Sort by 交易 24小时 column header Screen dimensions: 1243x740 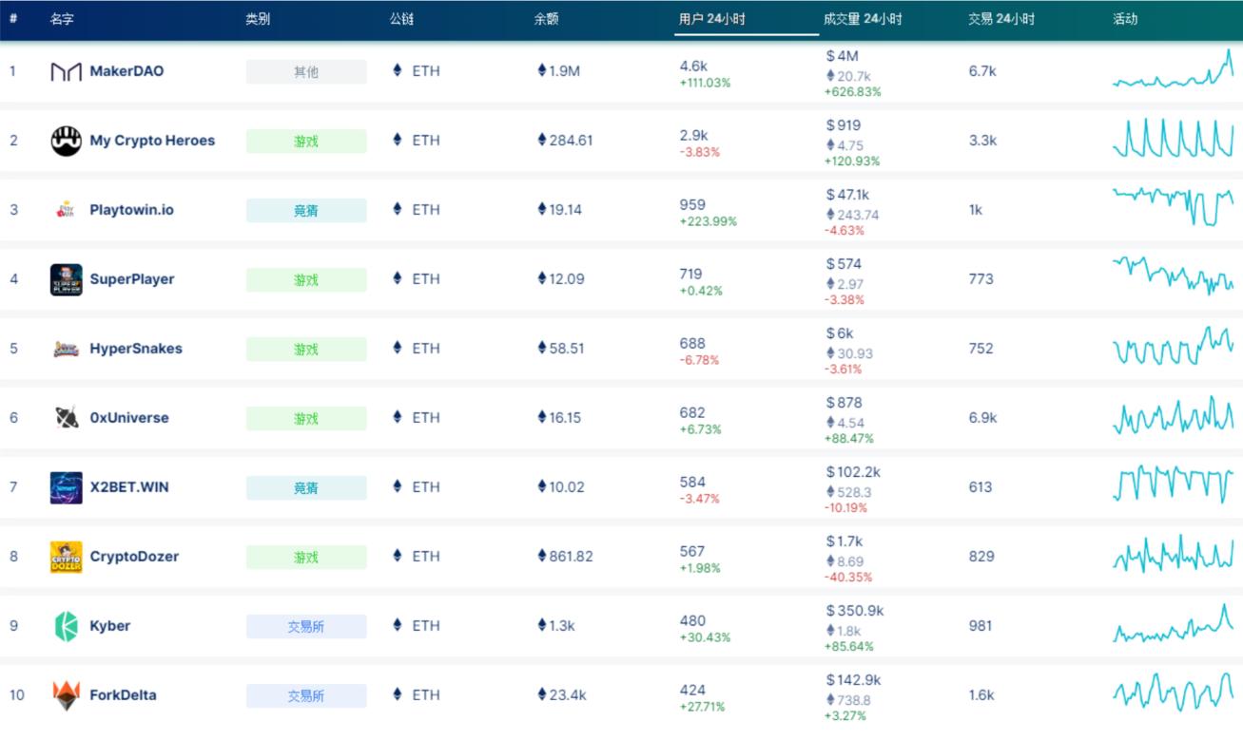1001,19
